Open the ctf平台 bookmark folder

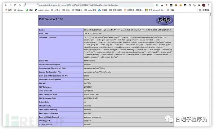56,10
